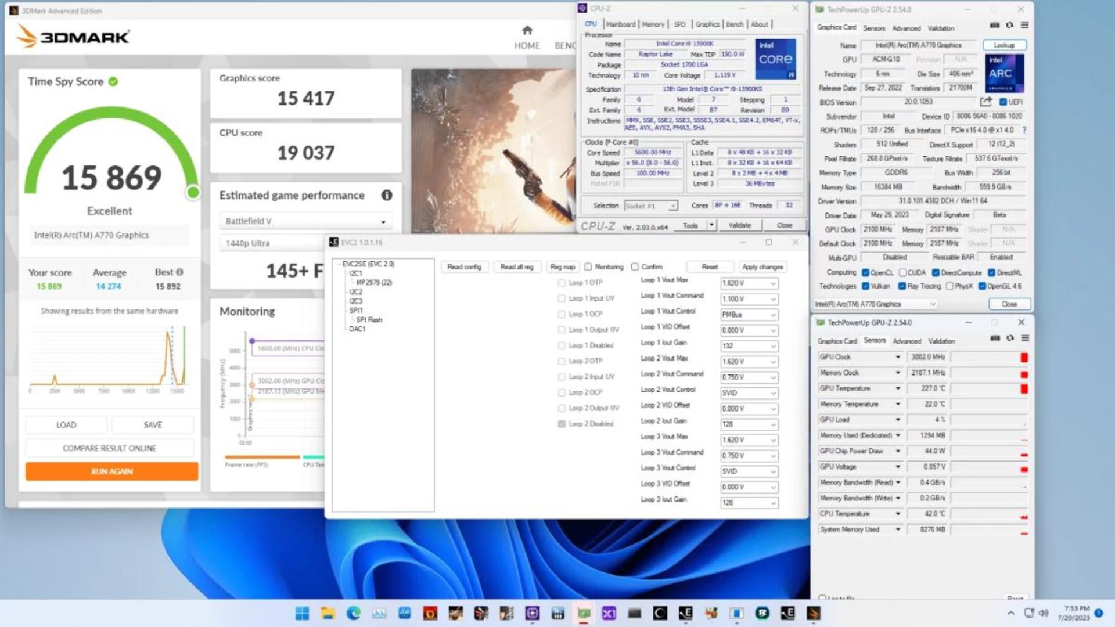Click the Lookup button in TechPowerUp
This screenshot has width=1115, height=627.
1004,44
